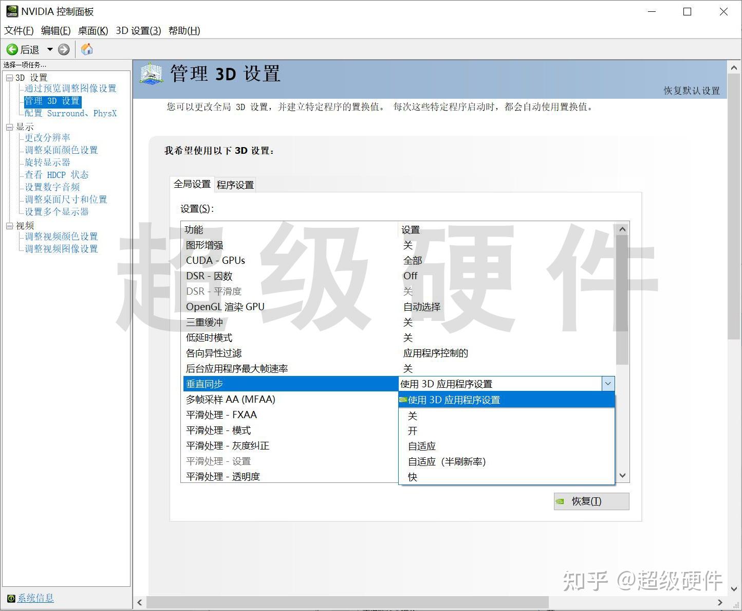Choose 关 in vertical sync dropdown
742x611 pixels.
507,416
